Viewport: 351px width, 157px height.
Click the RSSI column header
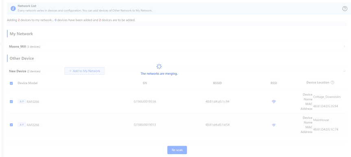point(274,83)
